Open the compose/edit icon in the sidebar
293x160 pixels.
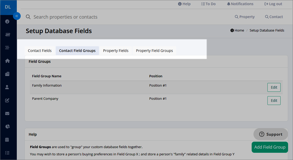pos(7,100)
